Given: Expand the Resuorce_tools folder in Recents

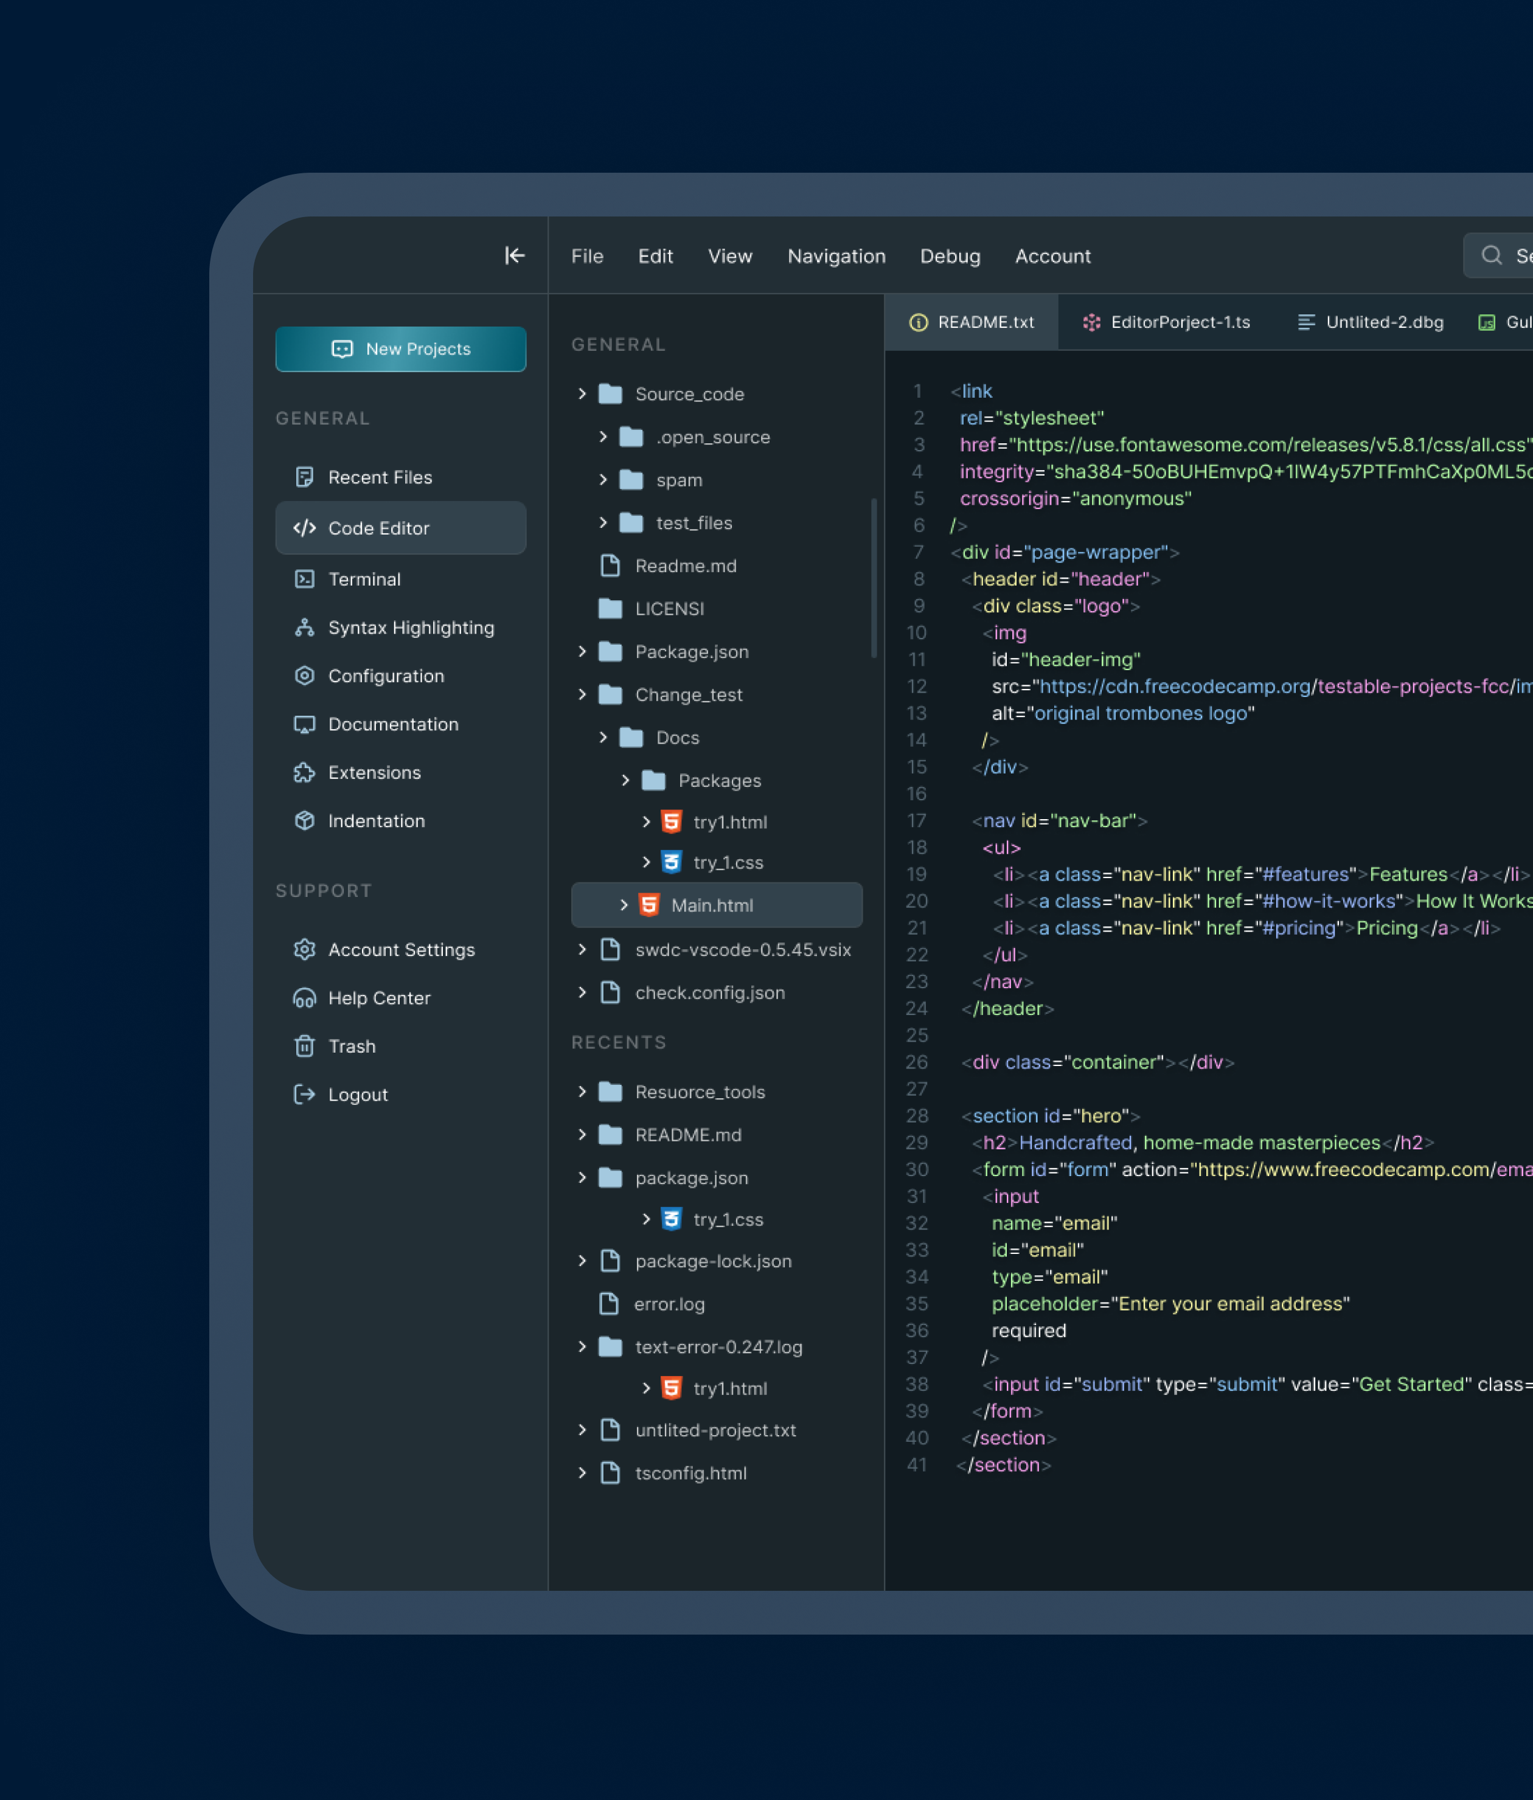Looking at the screenshot, I should (582, 1092).
